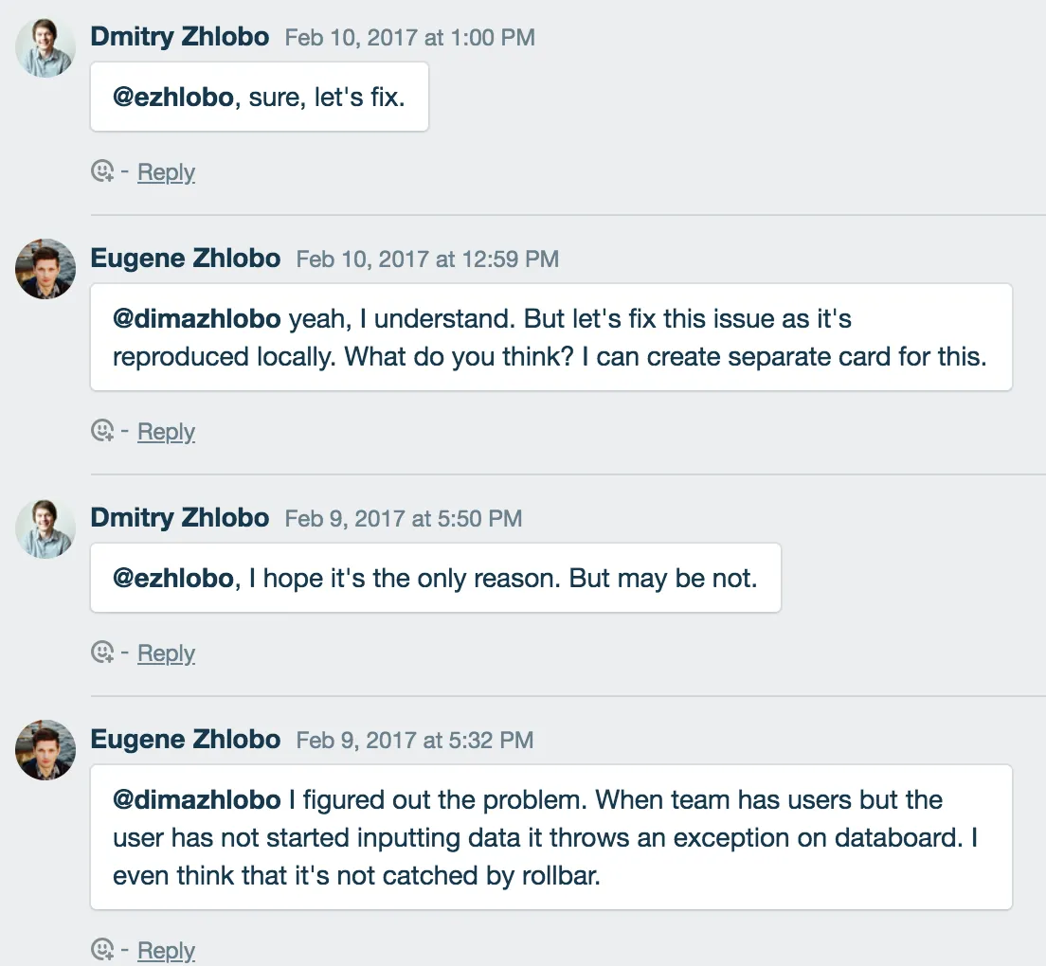The image size is (1046, 966).
Task: Click Reply under Eugene's separate card suggestion
Action: (x=166, y=431)
